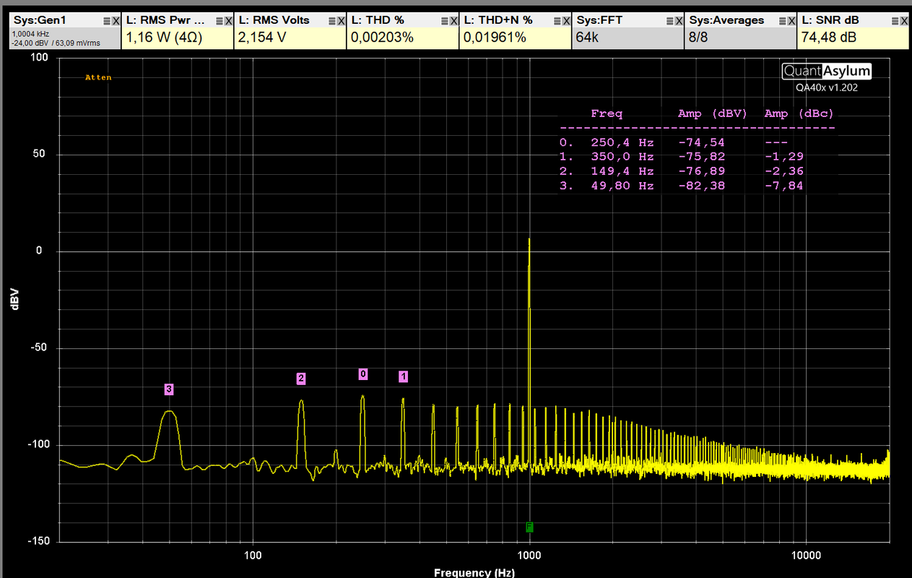Click the 1,0004 kHz generator frequency text
The width and height of the screenshot is (912, 578).
[29, 34]
